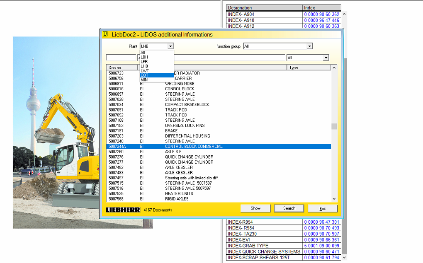This screenshot has width=423, height=263.
Task: Exit the LIDOS dialog
Action: 322,208
